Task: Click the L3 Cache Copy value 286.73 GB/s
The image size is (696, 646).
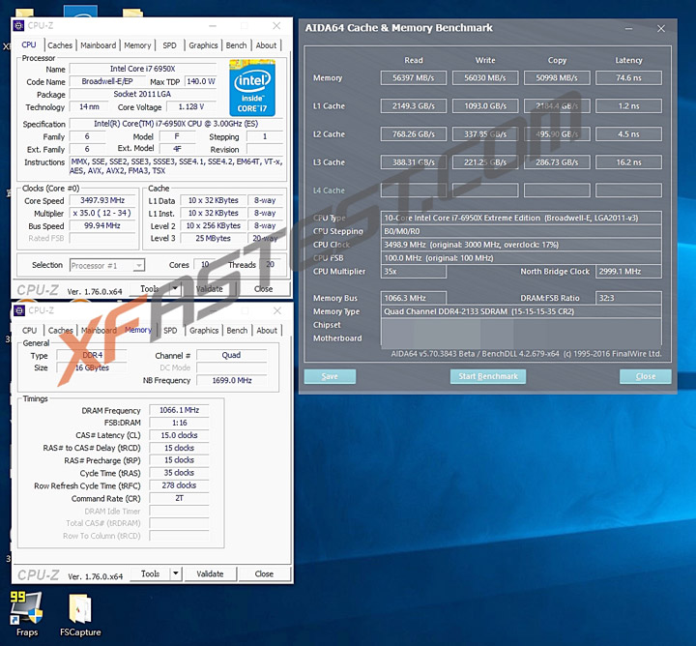Action: (x=557, y=162)
